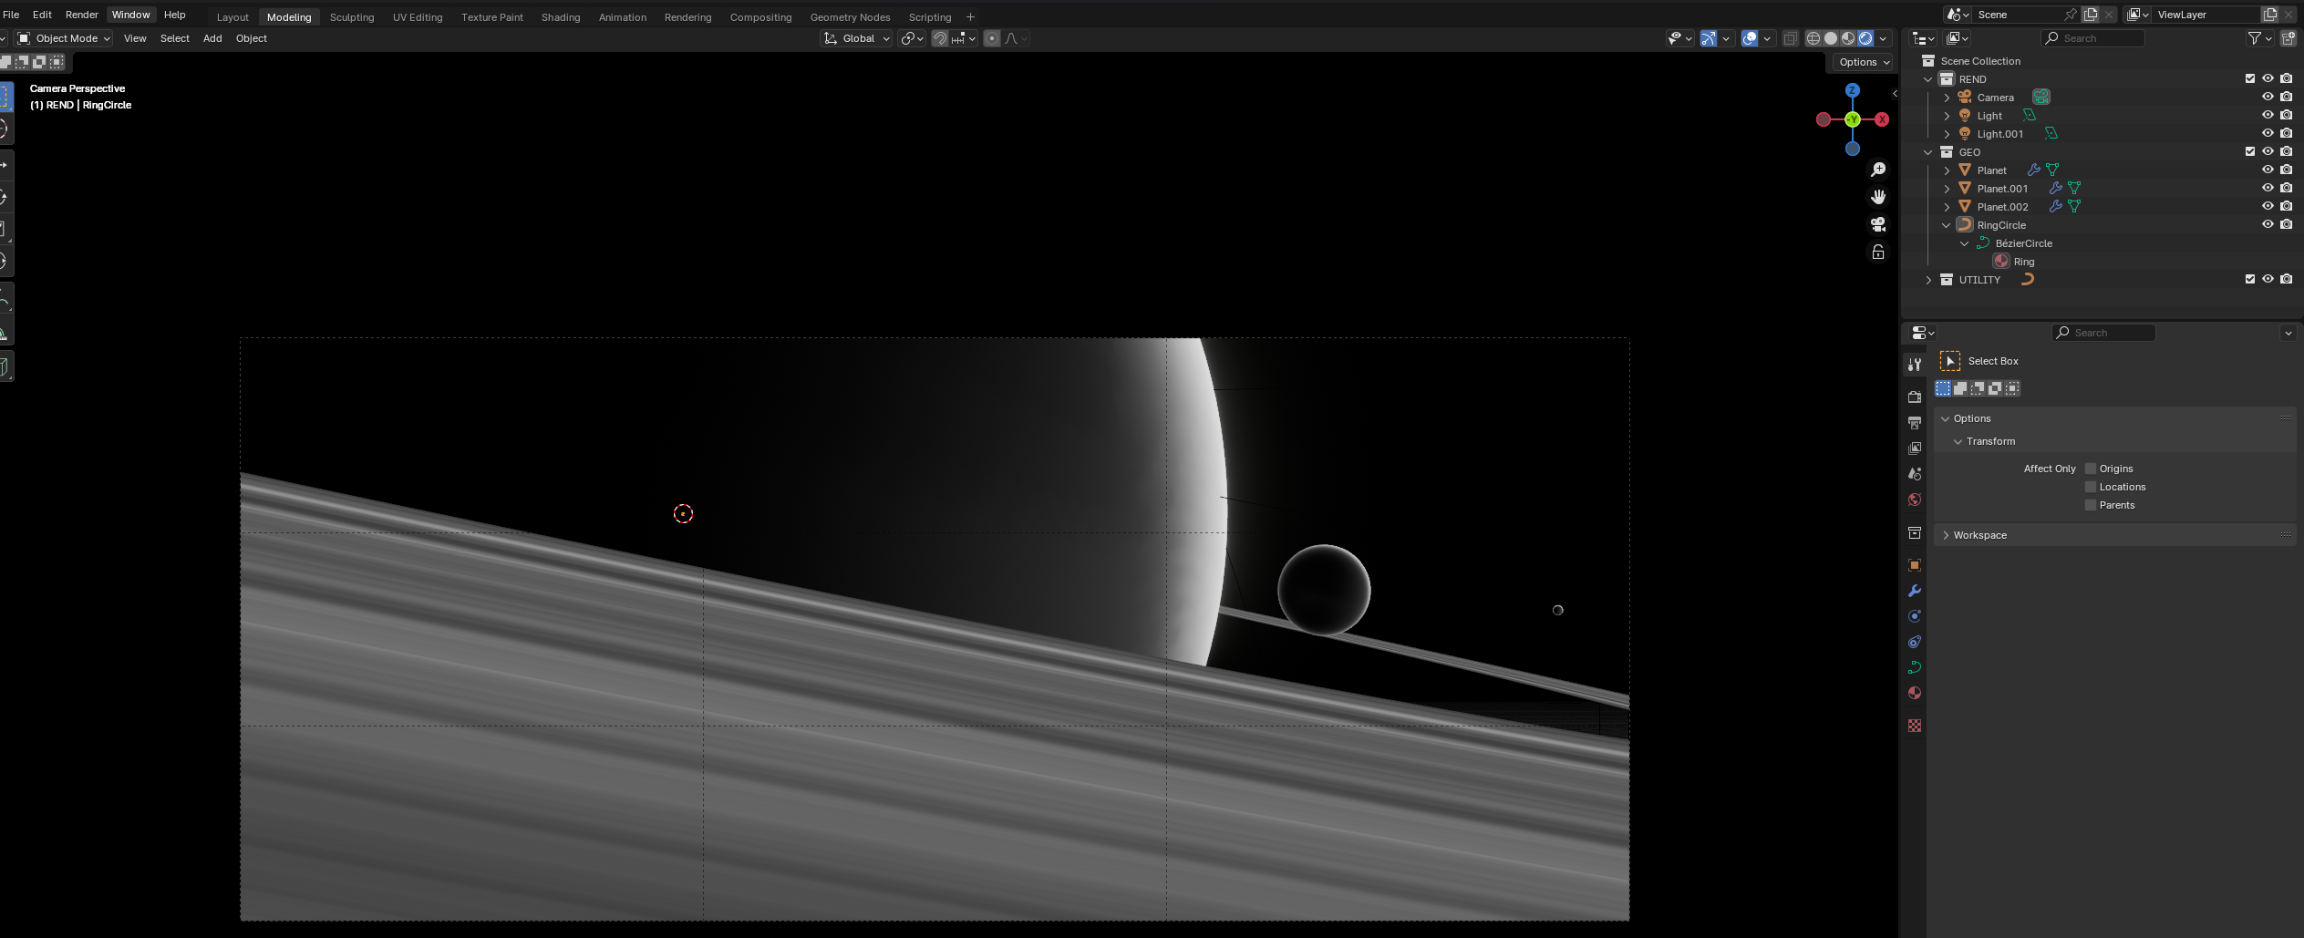The width and height of the screenshot is (2304, 938).
Task: Switch to the Shading workspace tab
Action: 561,17
